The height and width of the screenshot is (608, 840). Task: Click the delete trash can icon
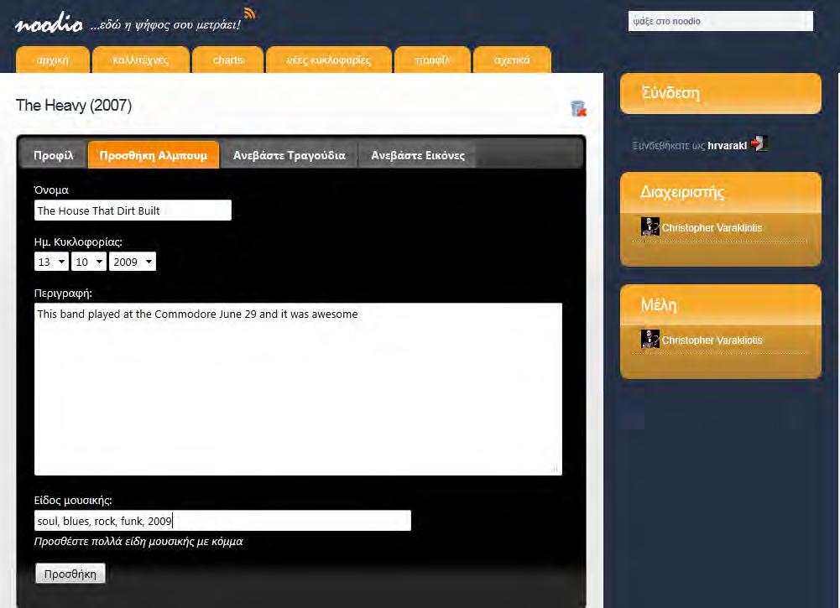pyautogui.click(x=578, y=108)
